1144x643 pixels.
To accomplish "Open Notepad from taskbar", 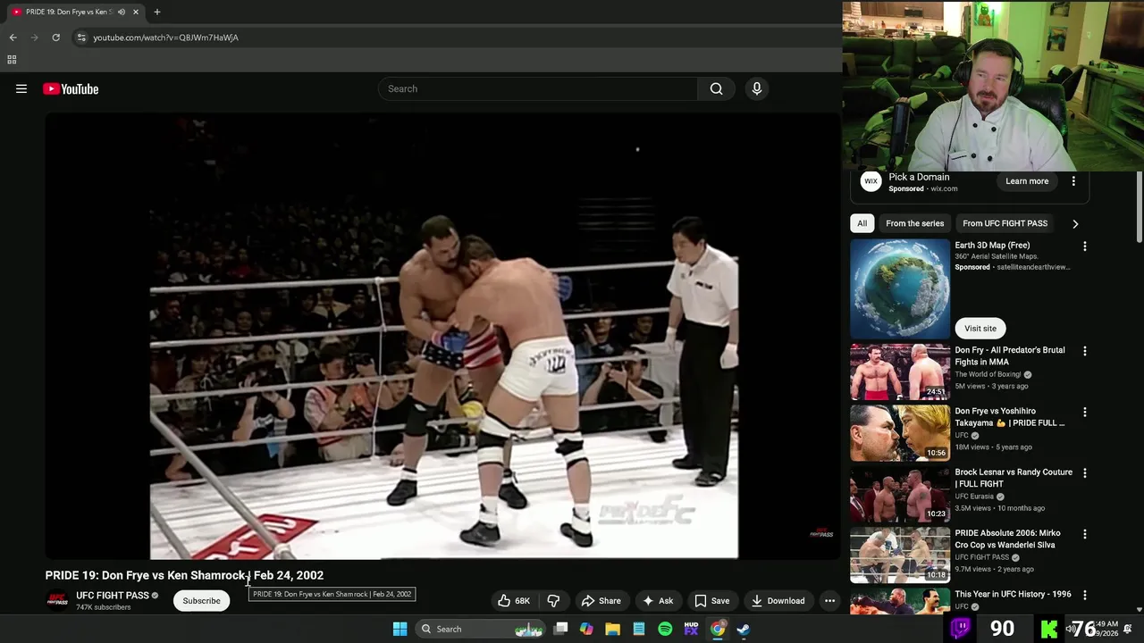I will coord(639,629).
